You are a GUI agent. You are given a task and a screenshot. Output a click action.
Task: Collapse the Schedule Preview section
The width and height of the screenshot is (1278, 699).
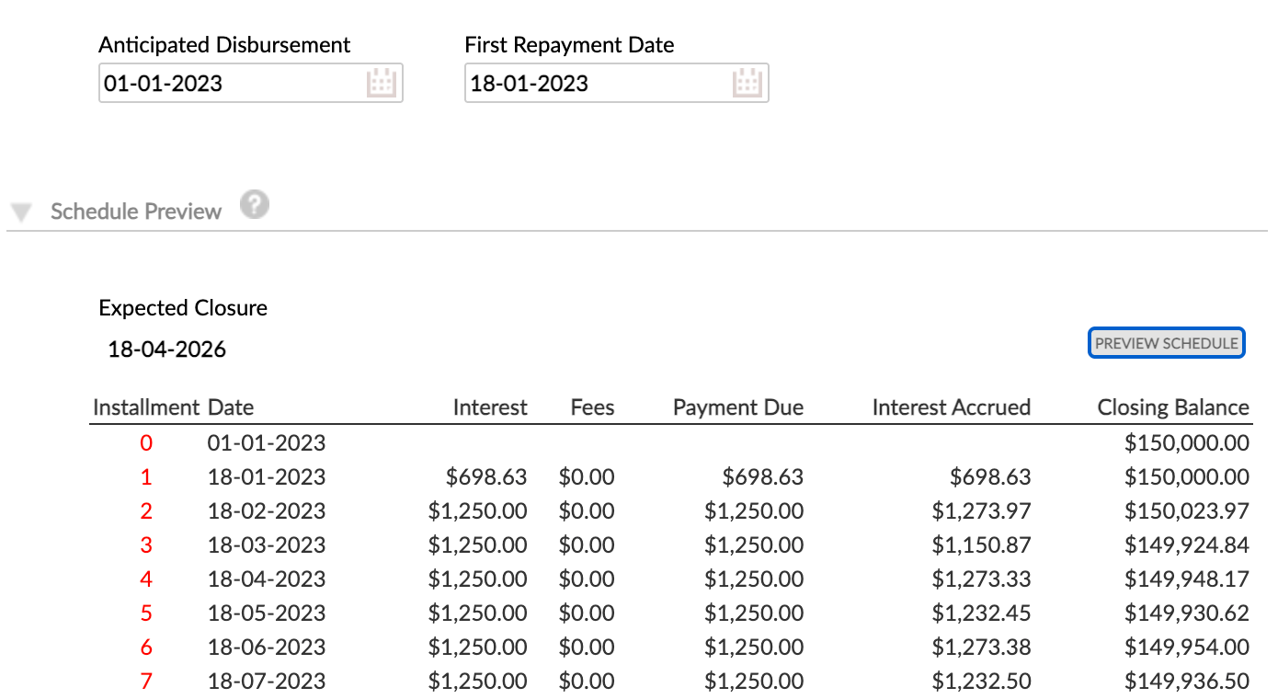tap(20, 213)
